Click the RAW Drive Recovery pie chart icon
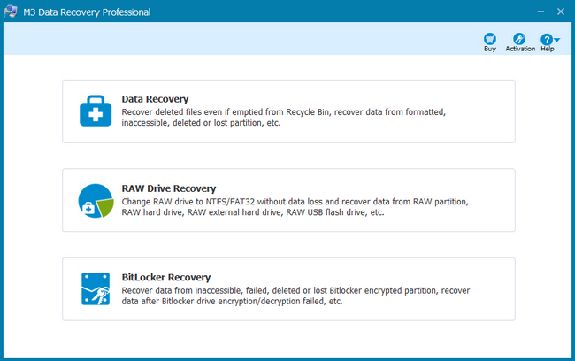This screenshot has width=575, height=361. pyautogui.click(x=96, y=201)
